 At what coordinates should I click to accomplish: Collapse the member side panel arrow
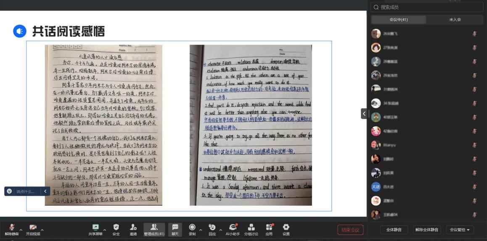pos(364,113)
